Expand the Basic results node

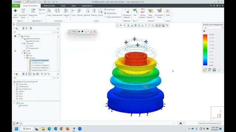coord(25,55)
